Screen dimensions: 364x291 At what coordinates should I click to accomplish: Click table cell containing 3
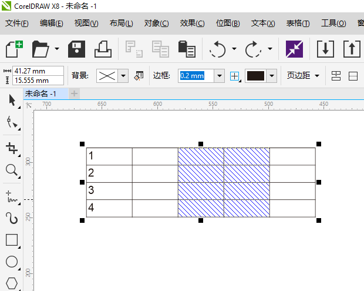pos(109,191)
